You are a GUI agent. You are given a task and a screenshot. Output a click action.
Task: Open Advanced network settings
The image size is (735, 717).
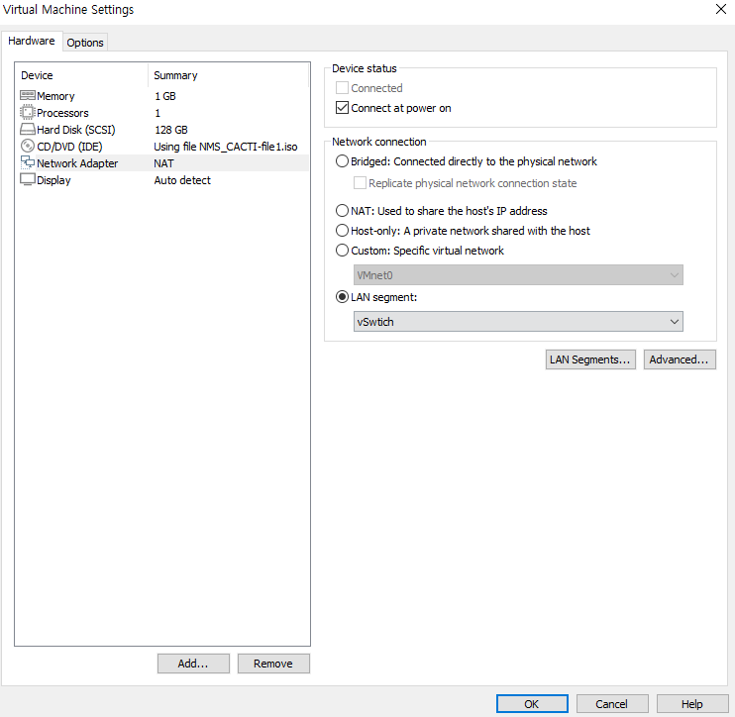pos(680,359)
